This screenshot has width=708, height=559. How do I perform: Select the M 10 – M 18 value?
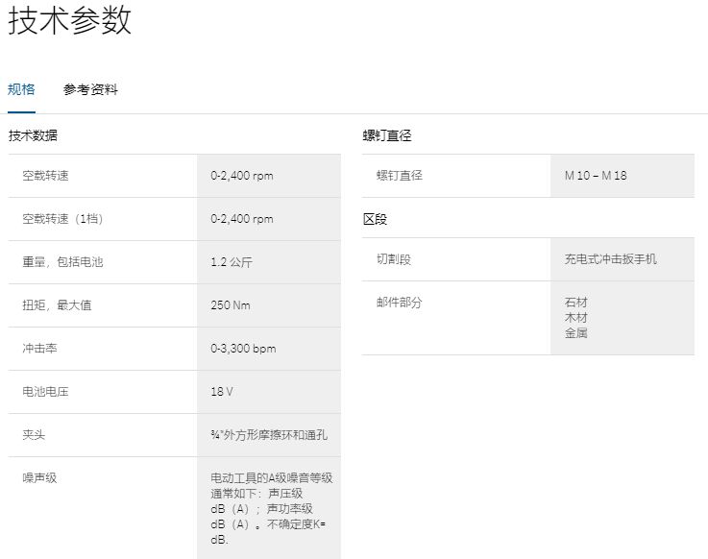(x=596, y=176)
